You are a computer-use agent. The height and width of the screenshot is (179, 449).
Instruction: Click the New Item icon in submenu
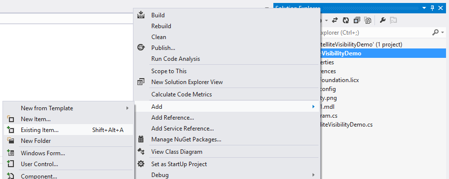point(10,119)
